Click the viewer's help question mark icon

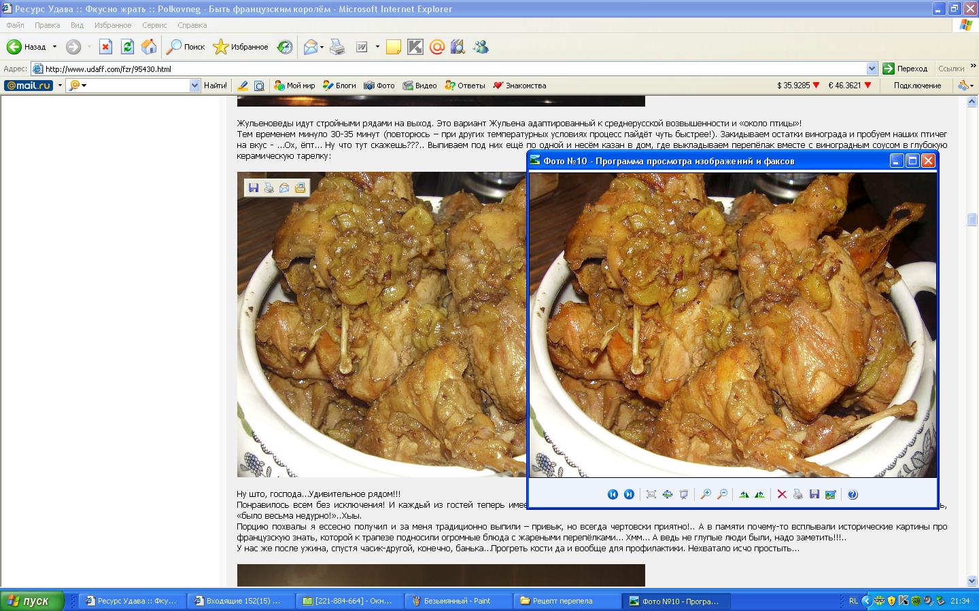[x=853, y=494]
